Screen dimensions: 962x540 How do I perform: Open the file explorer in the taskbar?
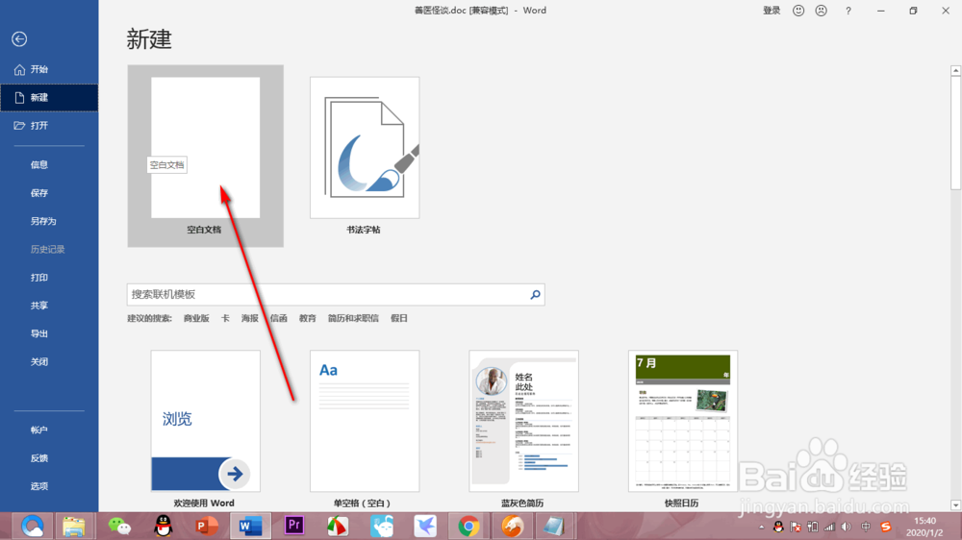74,526
